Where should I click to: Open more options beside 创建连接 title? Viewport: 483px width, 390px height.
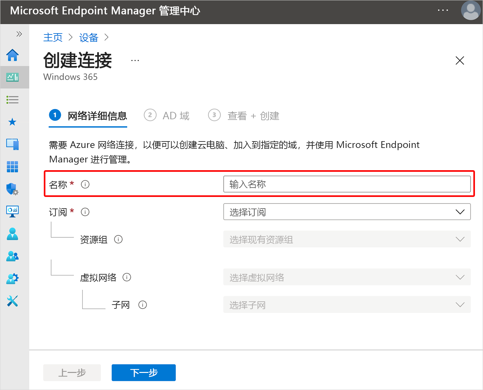[x=135, y=60]
